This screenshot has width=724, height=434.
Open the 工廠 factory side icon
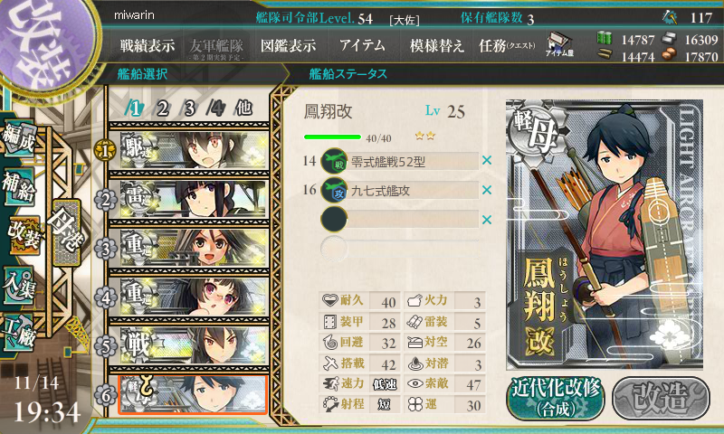(18, 333)
